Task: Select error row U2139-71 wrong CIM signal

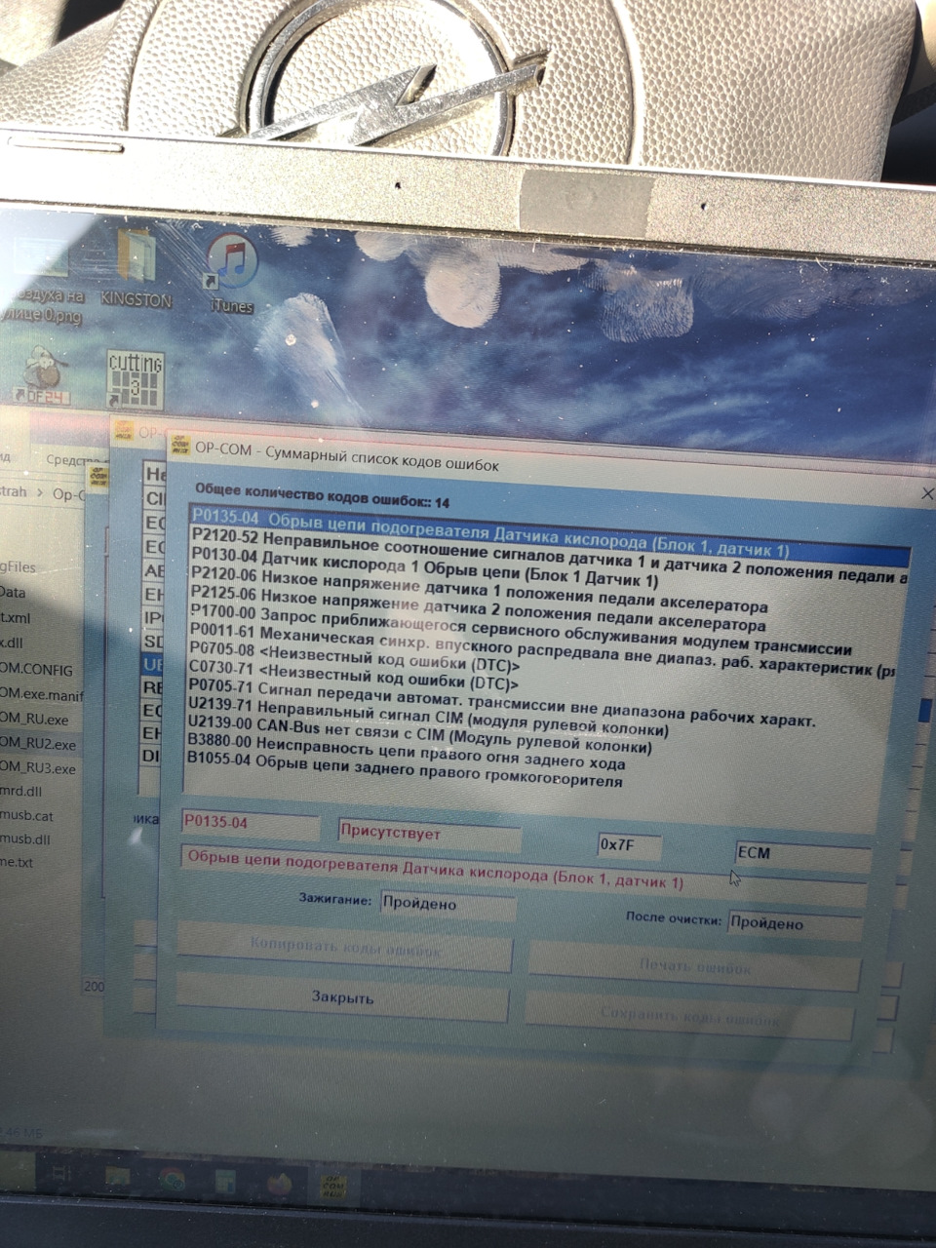Action: [x=427, y=716]
